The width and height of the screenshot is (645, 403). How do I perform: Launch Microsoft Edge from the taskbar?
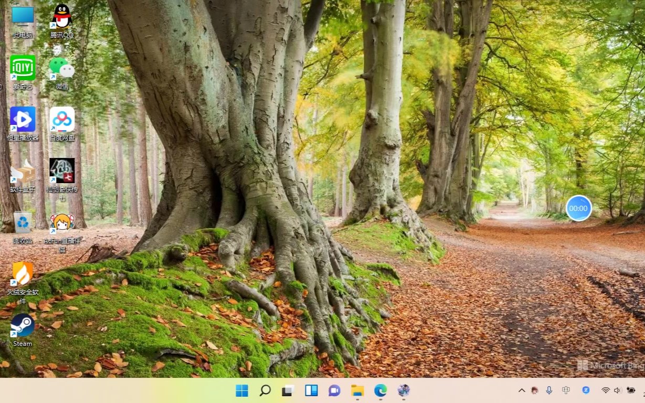[380, 390]
